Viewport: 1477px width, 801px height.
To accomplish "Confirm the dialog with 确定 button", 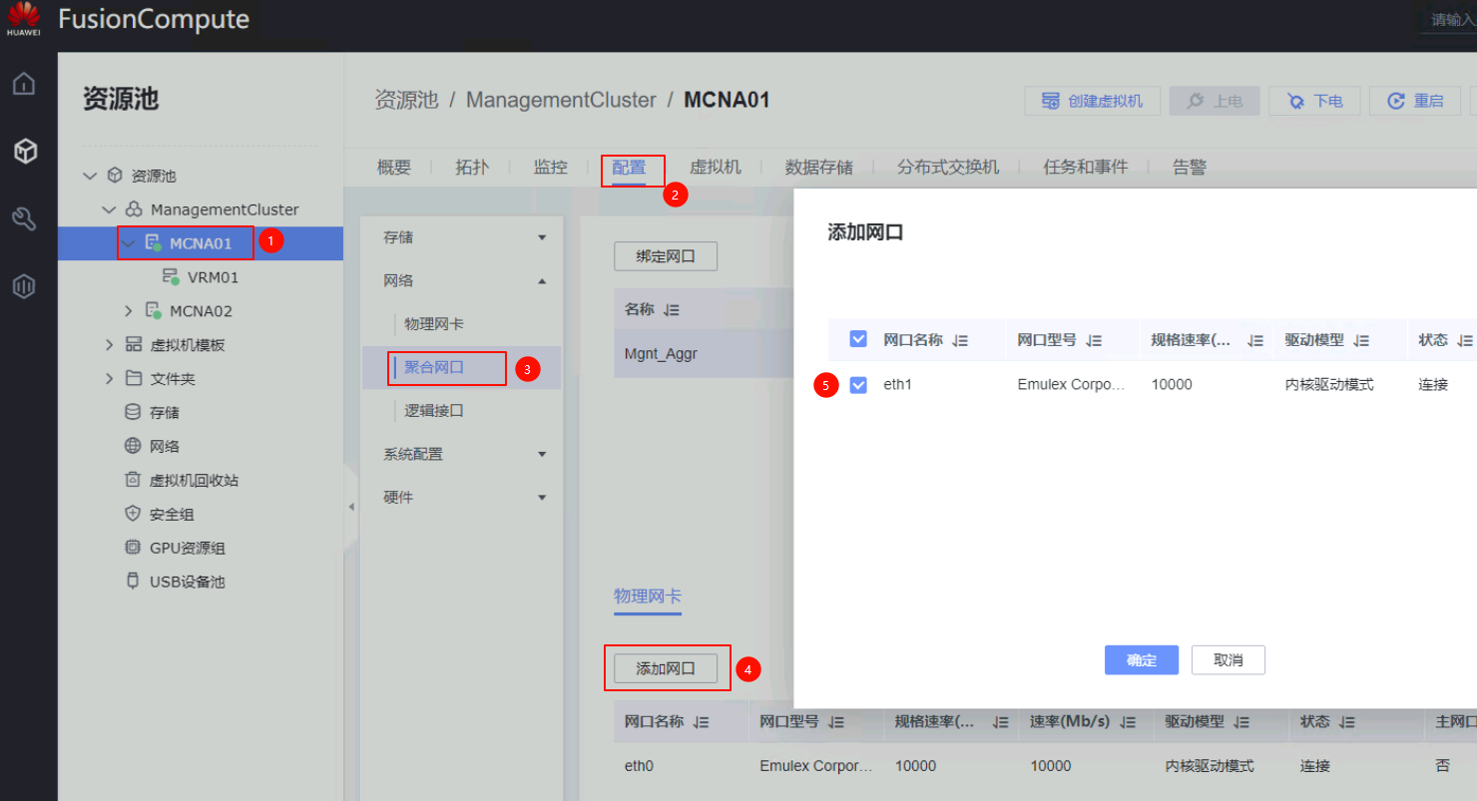I will click(x=1141, y=660).
